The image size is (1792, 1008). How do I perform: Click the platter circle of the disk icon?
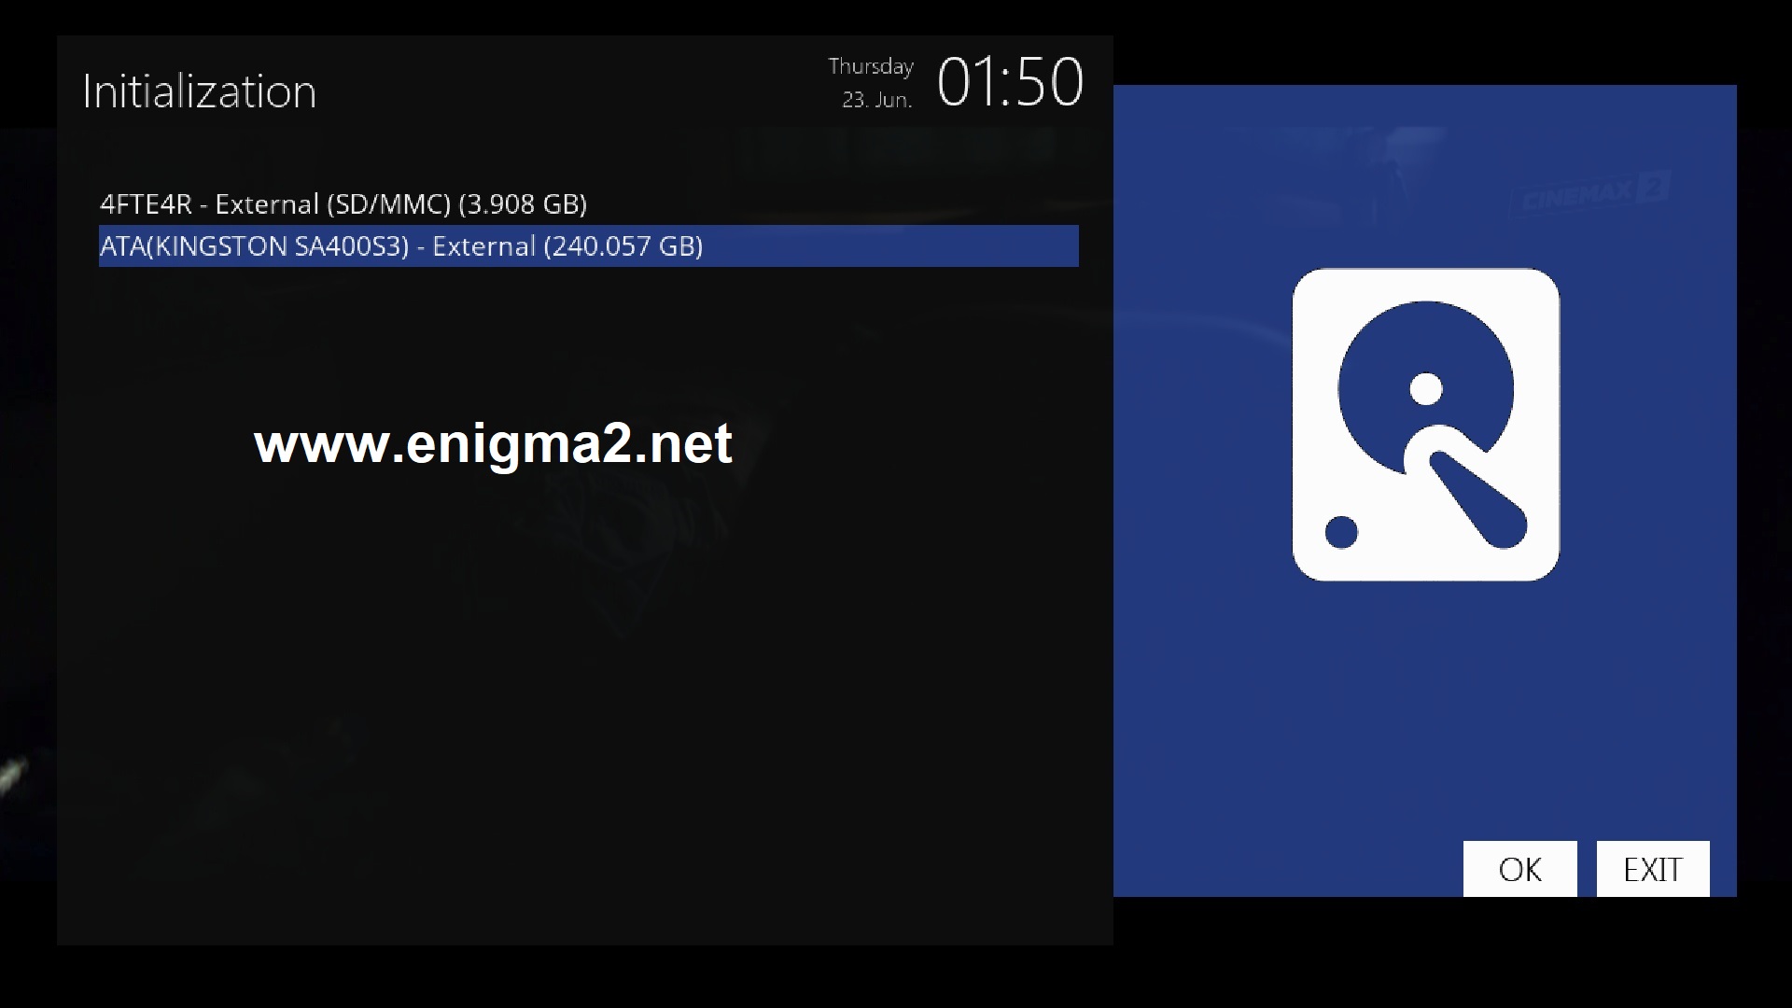coord(1425,388)
